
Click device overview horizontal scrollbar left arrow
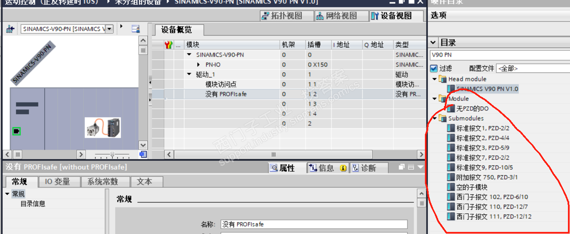(169, 155)
